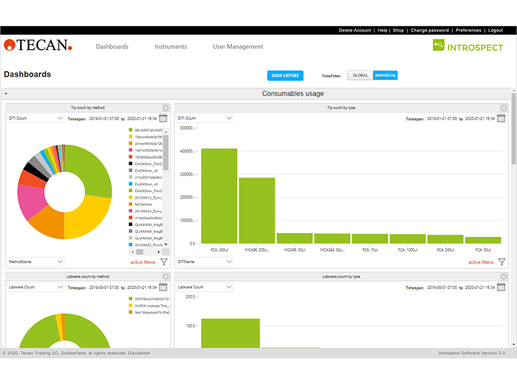517x384 pixels.
Task: Click green swatch for 06c3e607a0c4b0 legend entry
Action: (131, 130)
